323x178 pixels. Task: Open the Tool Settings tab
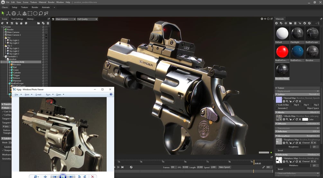17,19
